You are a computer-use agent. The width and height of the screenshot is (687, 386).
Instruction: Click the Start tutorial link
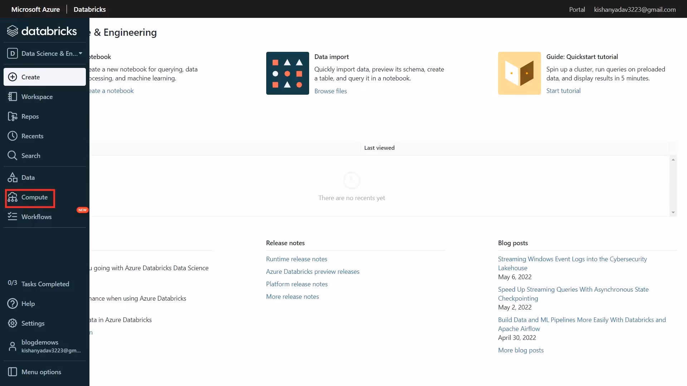click(563, 91)
